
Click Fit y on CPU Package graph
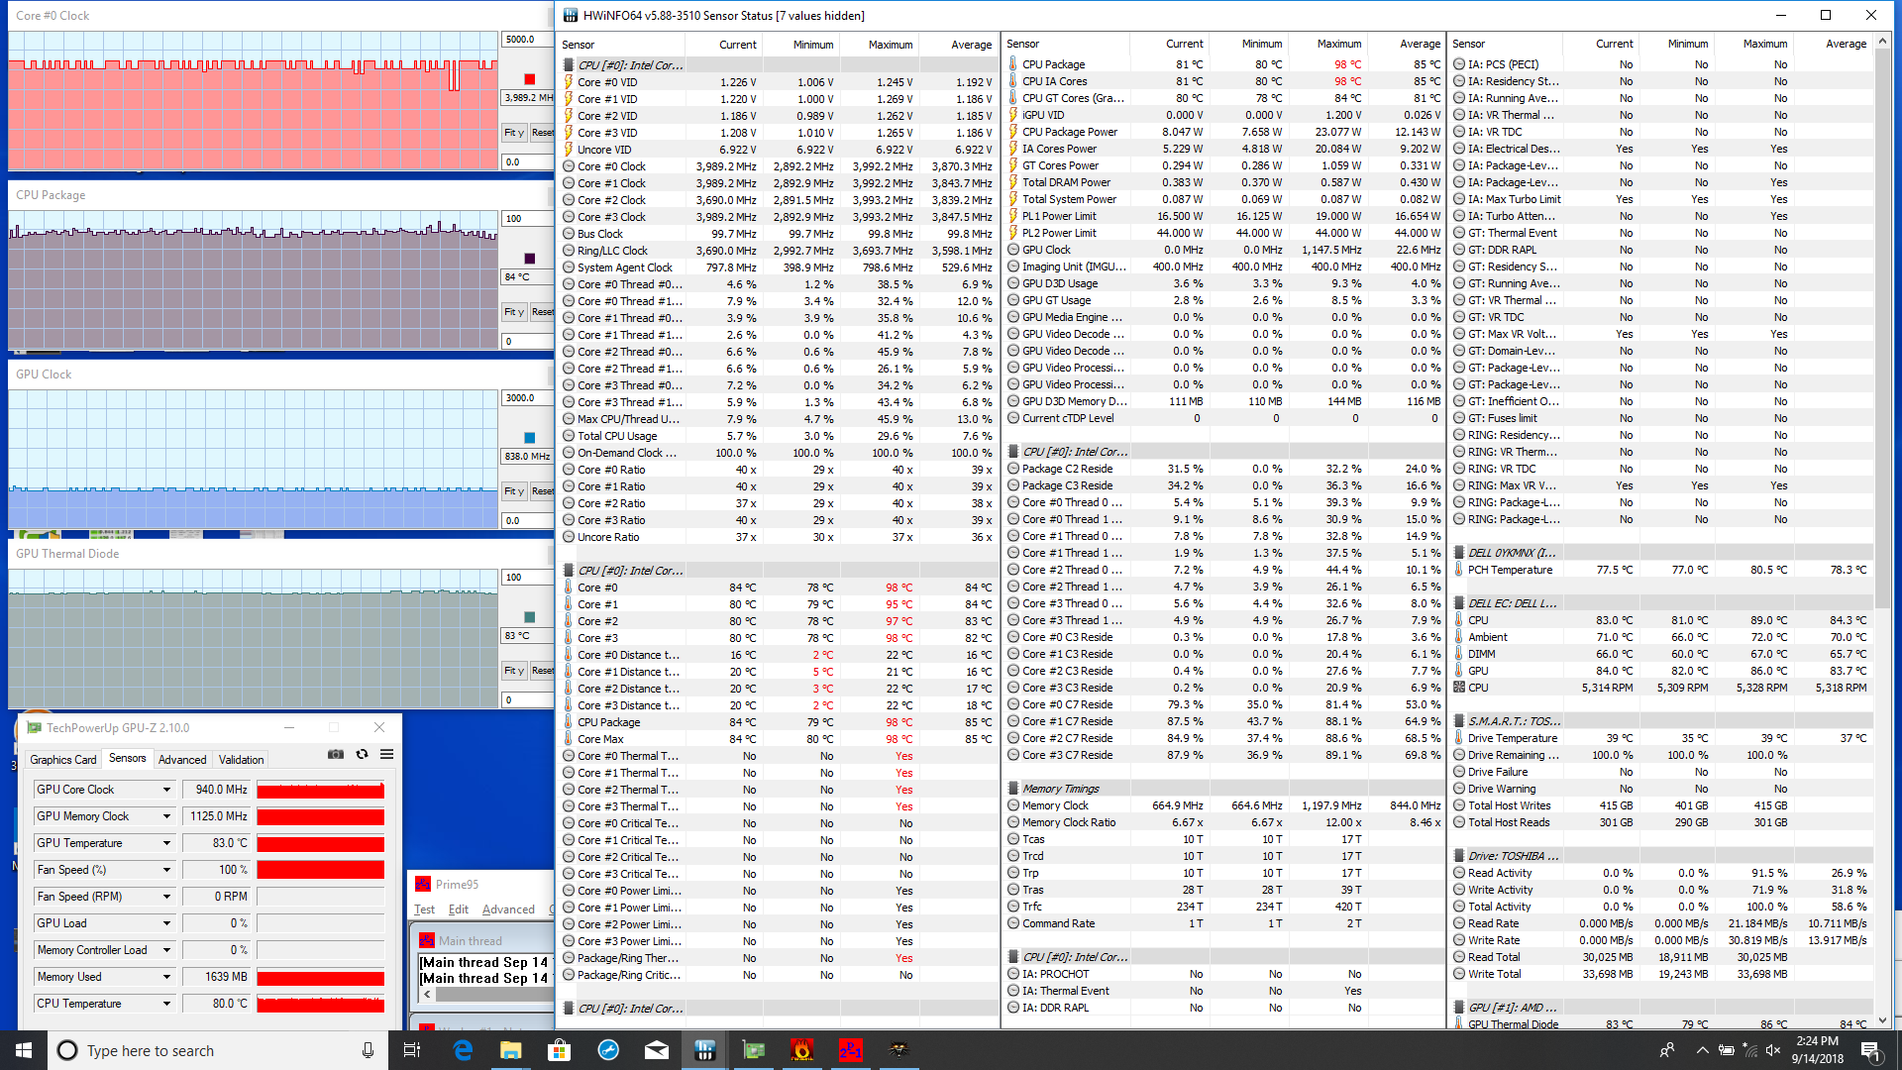513,312
